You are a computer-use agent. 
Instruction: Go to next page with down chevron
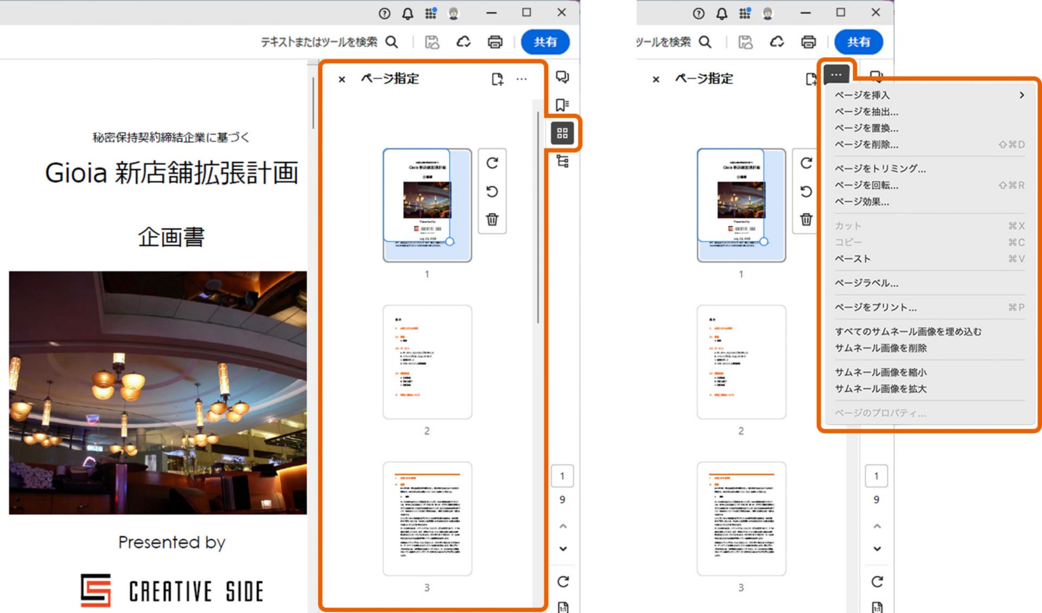(x=563, y=548)
